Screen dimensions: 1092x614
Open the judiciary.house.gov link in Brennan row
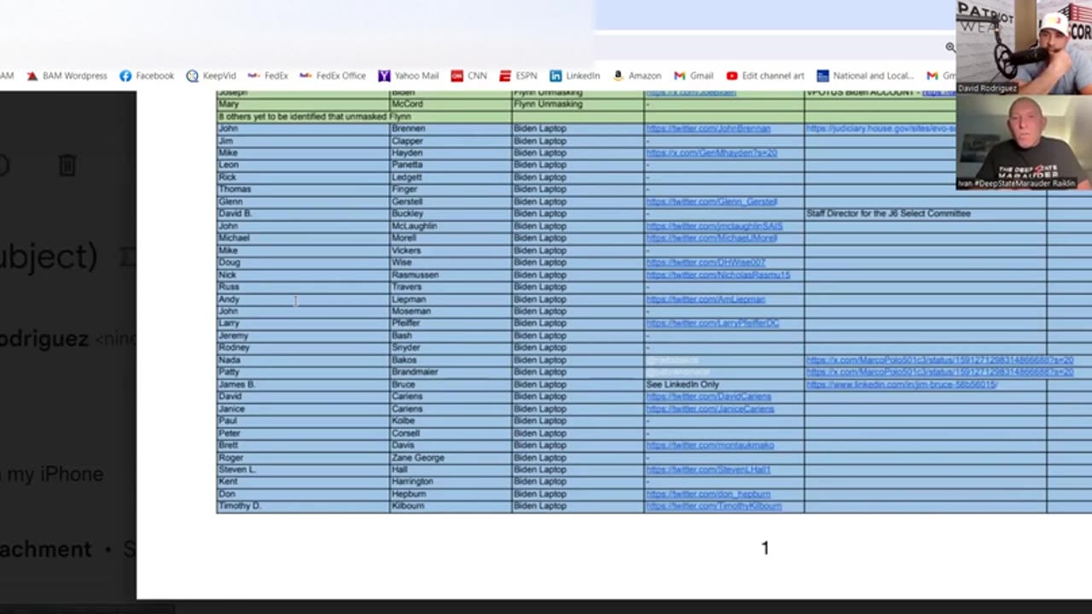coord(880,129)
